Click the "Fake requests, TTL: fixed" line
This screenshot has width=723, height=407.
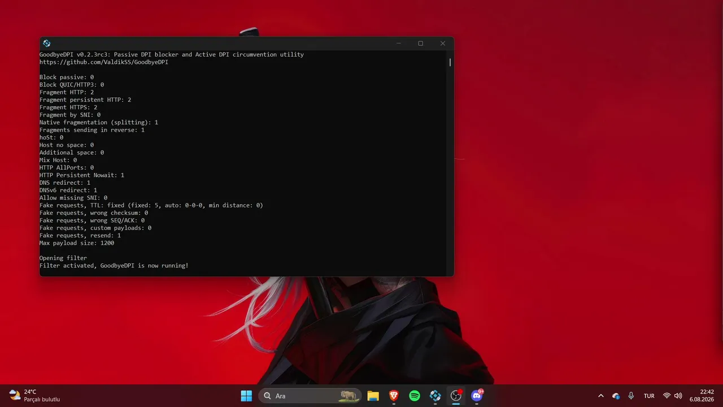[x=151, y=205]
